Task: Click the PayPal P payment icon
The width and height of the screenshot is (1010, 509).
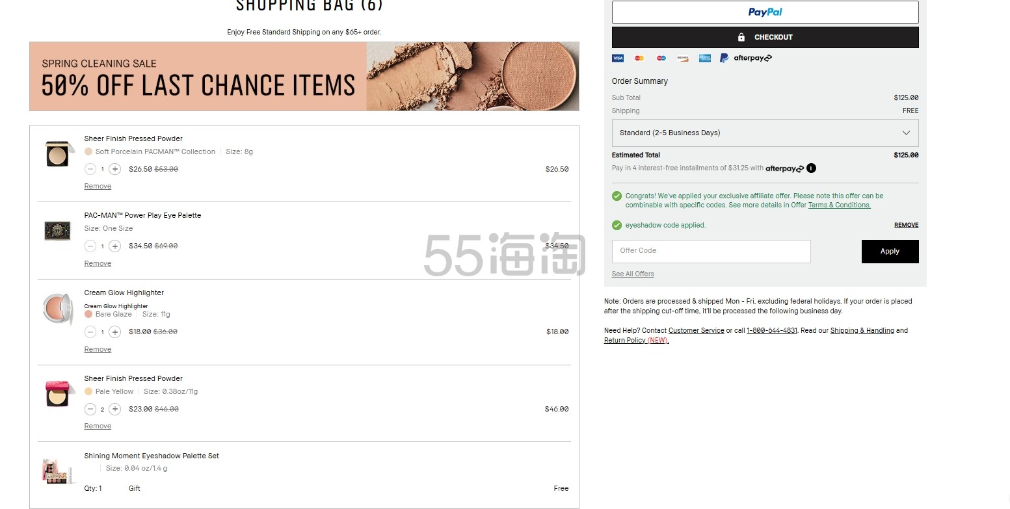Action: coord(724,58)
